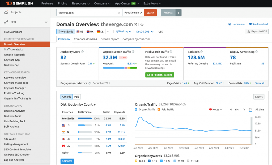Click the Desktop monitor icon
Viewport: 272px width, 165px height.
point(117,31)
